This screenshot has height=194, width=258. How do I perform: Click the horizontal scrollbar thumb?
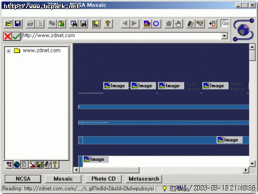click(109, 170)
